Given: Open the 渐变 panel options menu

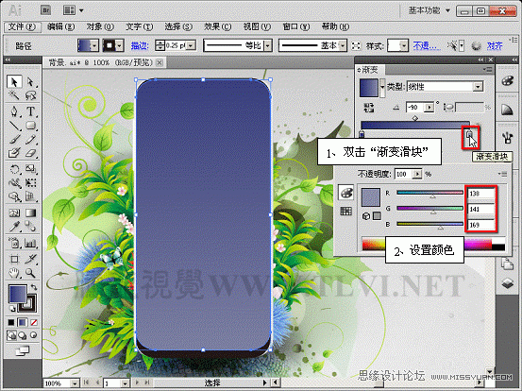Looking at the screenshot, I should point(488,69).
